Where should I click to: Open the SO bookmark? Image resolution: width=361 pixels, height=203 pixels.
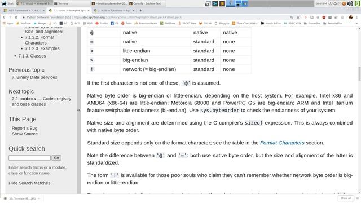52,23
